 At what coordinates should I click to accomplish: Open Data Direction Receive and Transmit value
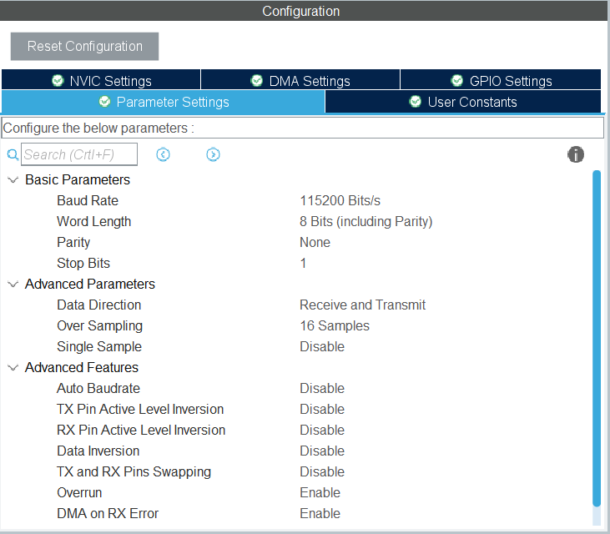coord(362,305)
